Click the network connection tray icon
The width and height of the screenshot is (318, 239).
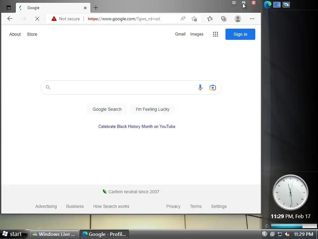[280, 234]
